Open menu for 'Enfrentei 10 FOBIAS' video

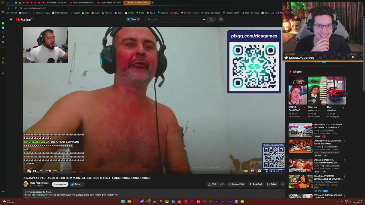(x=345, y=141)
